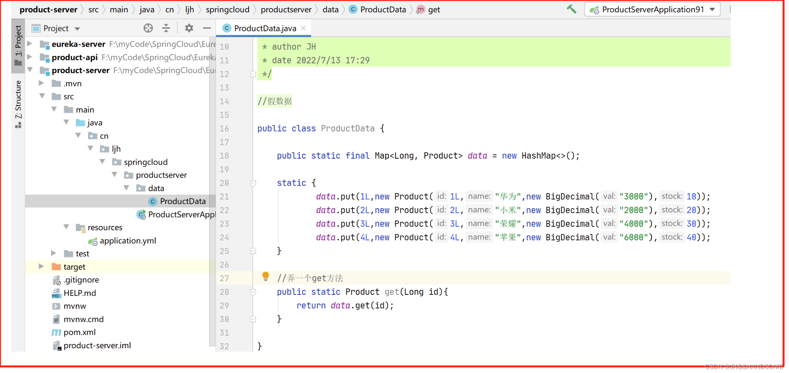Click the application.yml Spring config icon
This screenshot has width=789, height=373.
tap(93, 241)
